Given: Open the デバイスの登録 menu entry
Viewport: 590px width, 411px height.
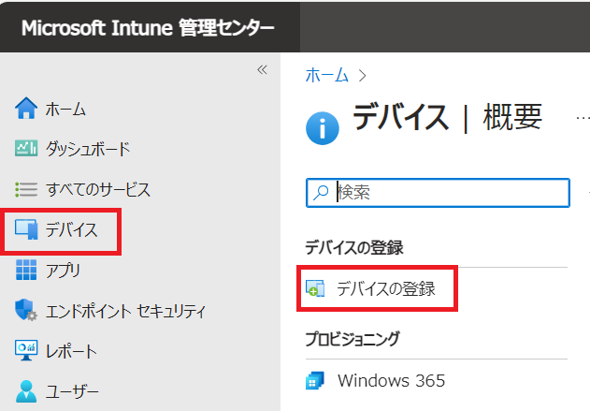Looking at the screenshot, I should pos(385,289).
